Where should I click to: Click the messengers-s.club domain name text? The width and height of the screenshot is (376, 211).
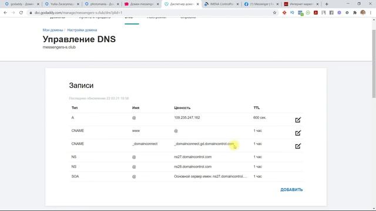pyautogui.click(x=59, y=47)
